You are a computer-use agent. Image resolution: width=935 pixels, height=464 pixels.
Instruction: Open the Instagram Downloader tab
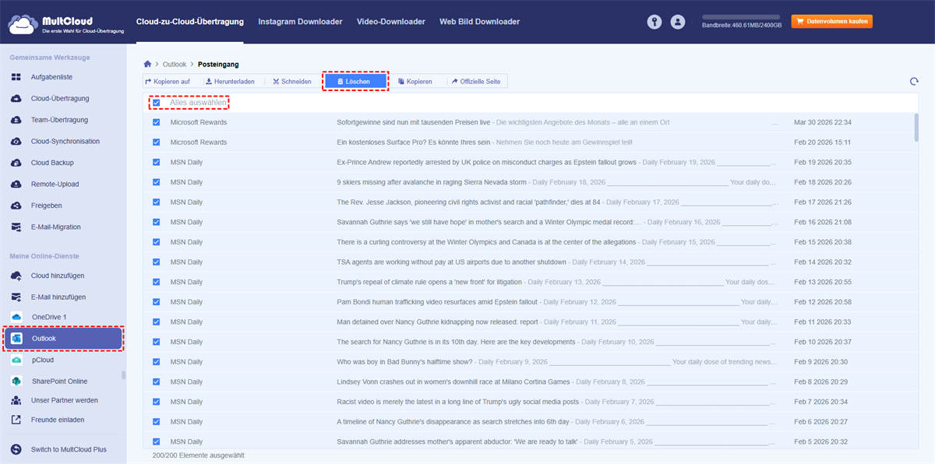coord(300,22)
